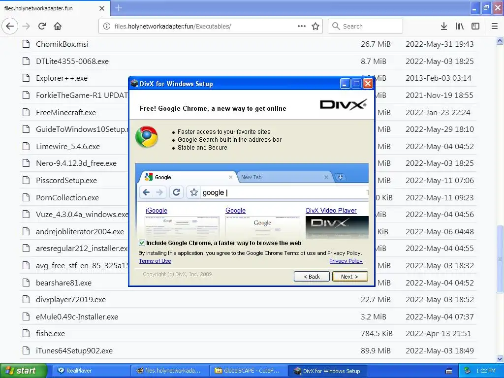Open andrejobliterator2004.exe link

pyautogui.click(x=80, y=231)
